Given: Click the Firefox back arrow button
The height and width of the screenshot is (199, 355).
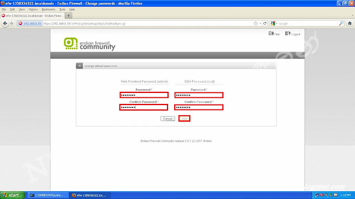Looking at the screenshot, I should pyautogui.click(x=5, y=23).
